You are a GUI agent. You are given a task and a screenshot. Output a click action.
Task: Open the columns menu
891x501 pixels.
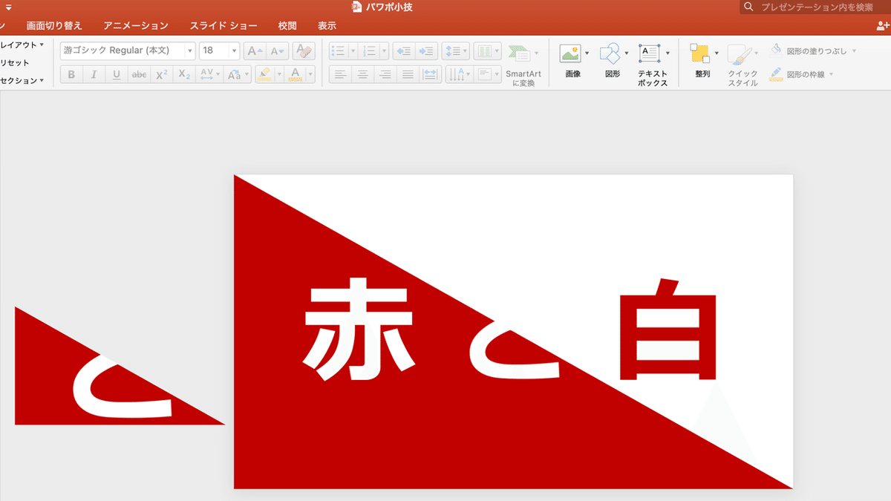pyautogui.click(x=487, y=51)
